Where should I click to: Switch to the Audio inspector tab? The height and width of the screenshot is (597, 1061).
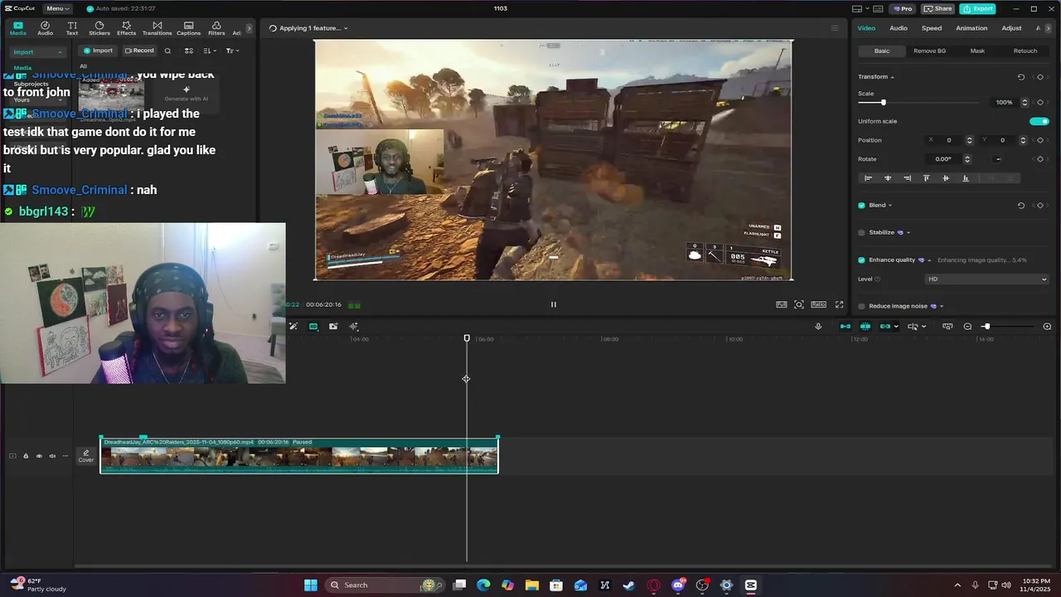pos(899,28)
